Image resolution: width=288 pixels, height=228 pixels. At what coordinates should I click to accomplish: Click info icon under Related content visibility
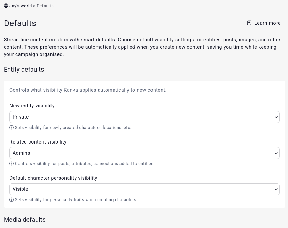[11, 164]
